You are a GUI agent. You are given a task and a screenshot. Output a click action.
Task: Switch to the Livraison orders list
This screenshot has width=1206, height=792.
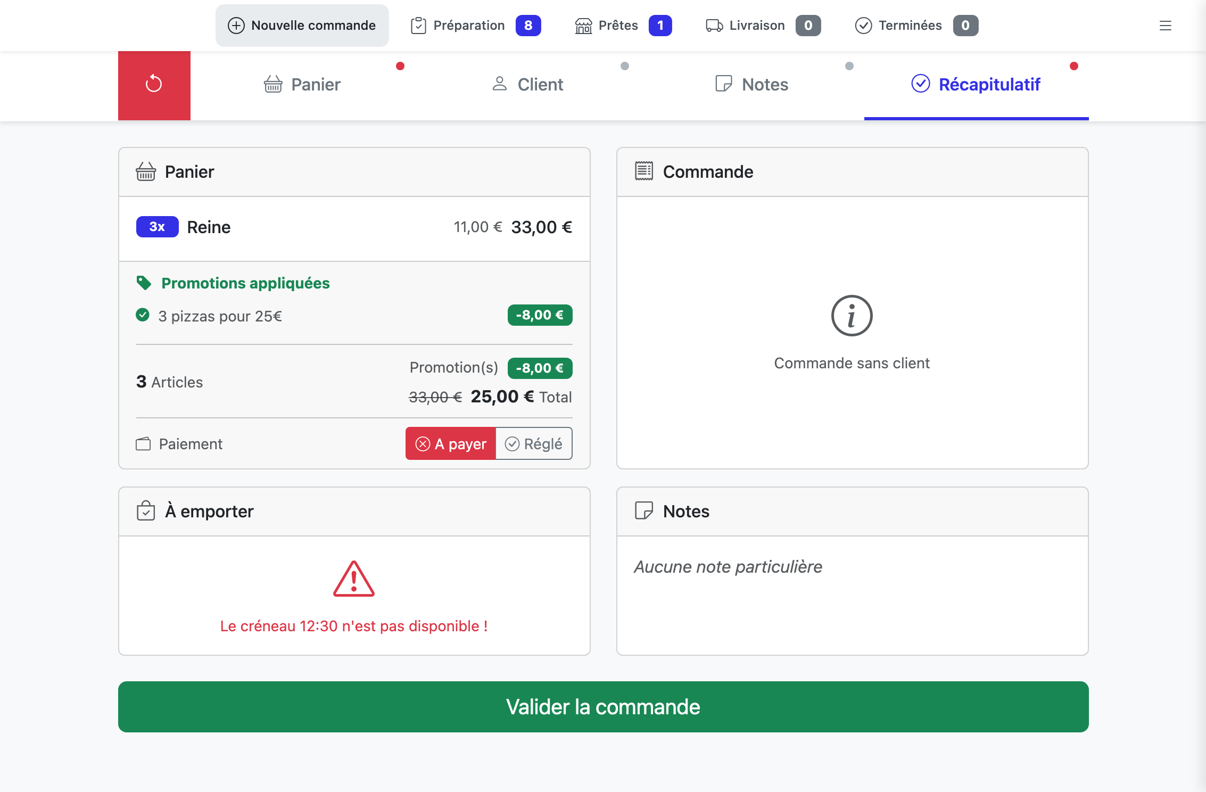pyautogui.click(x=763, y=26)
